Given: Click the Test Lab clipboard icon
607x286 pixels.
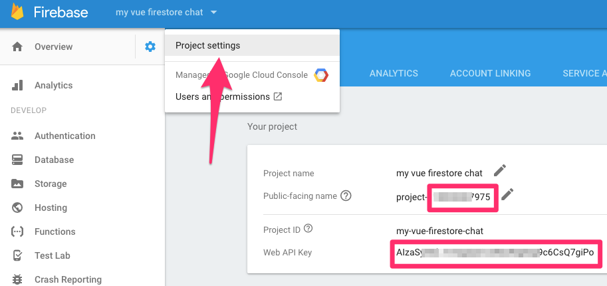Looking at the screenshot, I should click(18, 255).
